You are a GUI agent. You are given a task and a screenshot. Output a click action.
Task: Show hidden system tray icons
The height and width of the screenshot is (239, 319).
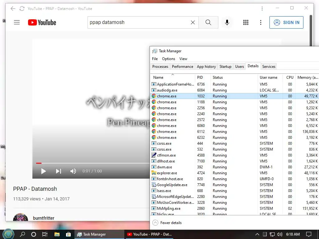(x=257, y=234)
